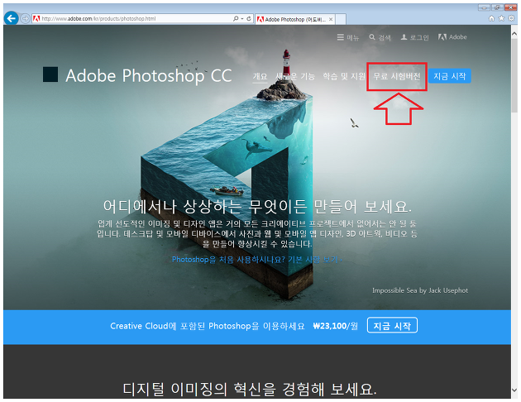Open the Photoshop 기본 사항 보기 link
The width and height of the screenshot is (521, 402).
coord(256,260)
